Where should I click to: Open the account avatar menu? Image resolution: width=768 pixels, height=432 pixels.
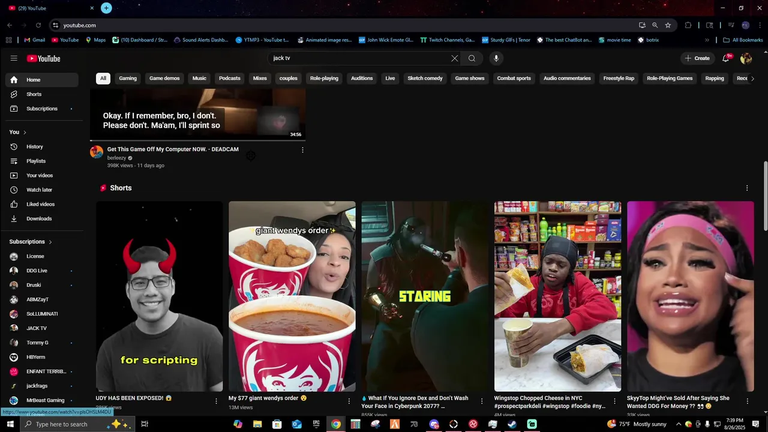point(746,58)
